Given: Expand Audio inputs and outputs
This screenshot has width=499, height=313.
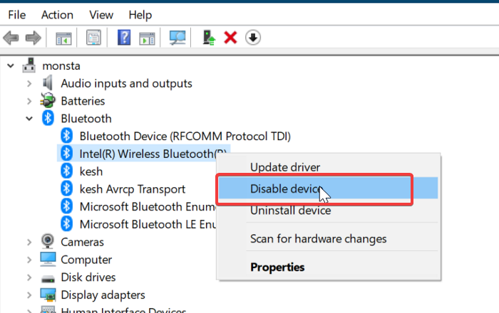Looking at the screenshot, I should 29,83.
